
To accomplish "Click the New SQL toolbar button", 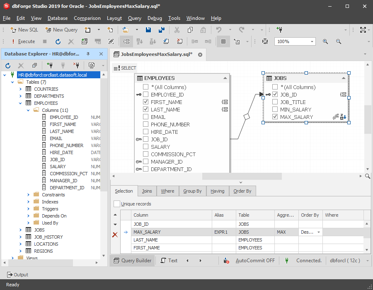I will pos(24,30).
